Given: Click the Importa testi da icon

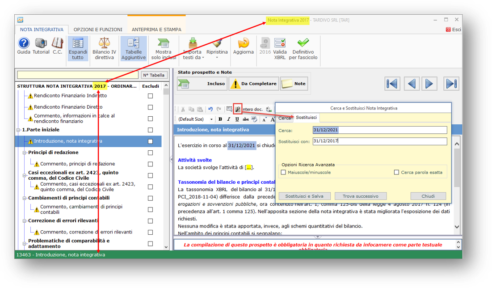Looking at the screenshot, I should click(x=192, y=43).
